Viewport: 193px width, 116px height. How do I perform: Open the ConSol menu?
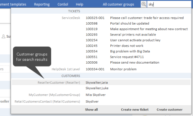[63, 4]
